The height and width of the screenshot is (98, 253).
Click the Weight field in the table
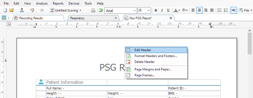(115, 93)
